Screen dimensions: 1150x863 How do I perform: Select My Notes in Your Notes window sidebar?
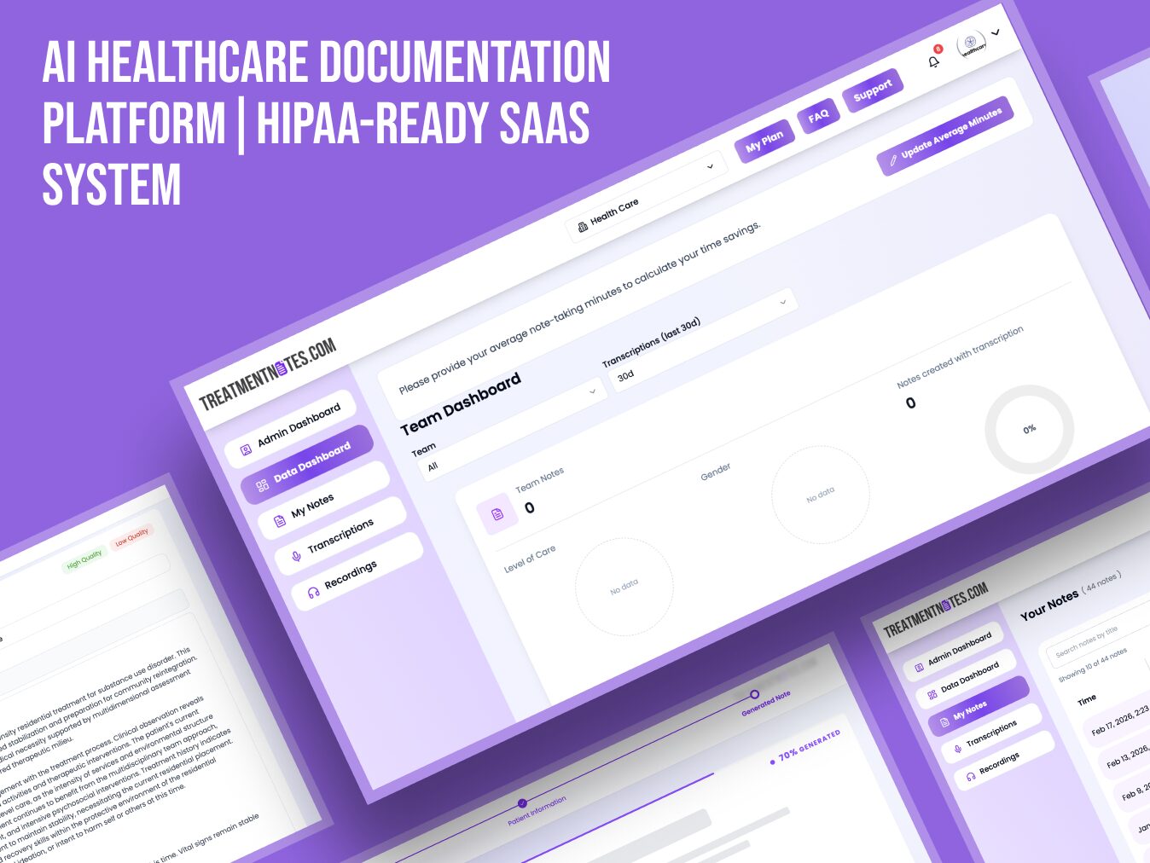(979, 706)
